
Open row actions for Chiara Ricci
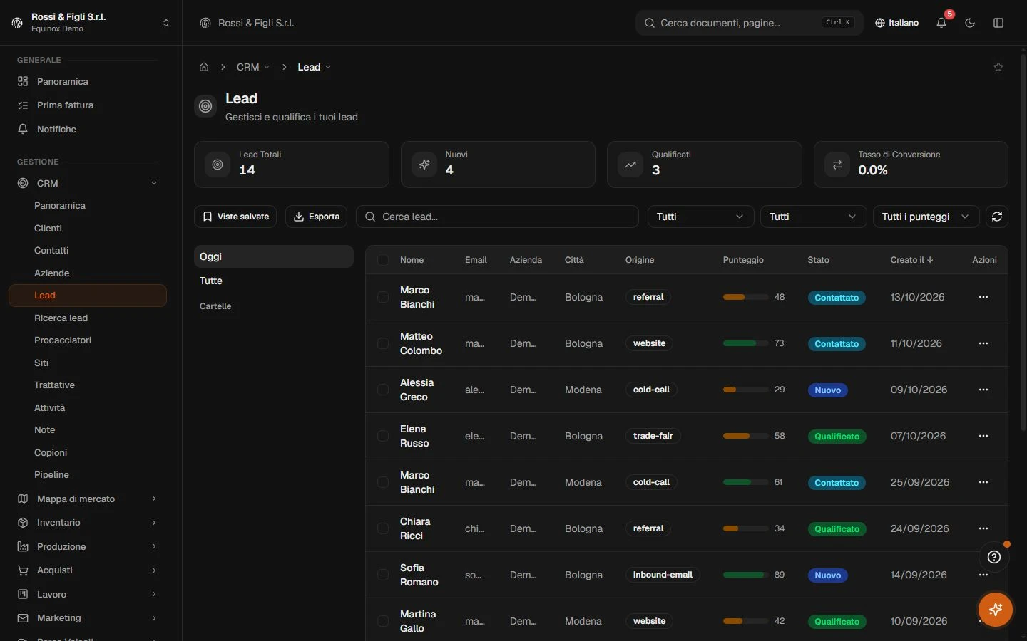coord(983,528)
